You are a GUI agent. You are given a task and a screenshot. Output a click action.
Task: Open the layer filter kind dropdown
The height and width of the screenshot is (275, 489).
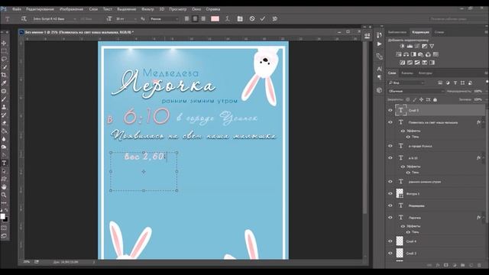tap(406, 82)
